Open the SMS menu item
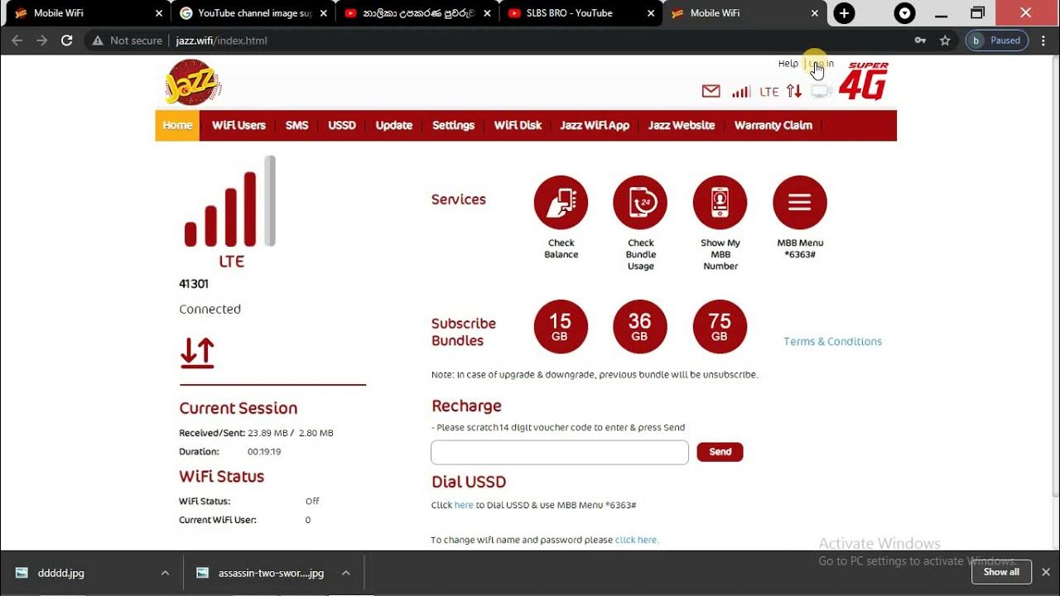The width and height of the screenshot is (1060, 596). click(x=296, y=125)
